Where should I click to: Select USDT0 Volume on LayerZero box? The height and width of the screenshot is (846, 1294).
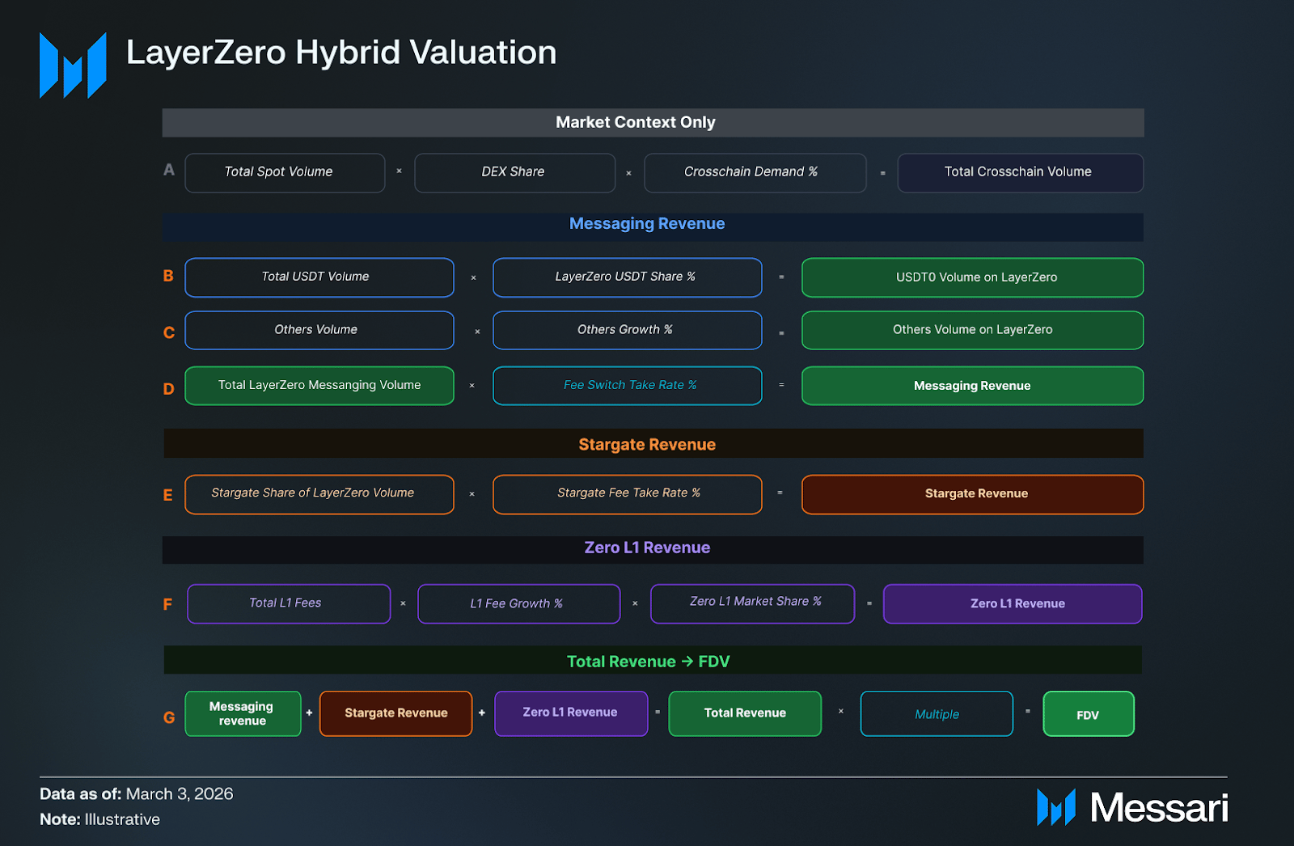pyautogui.click(x=972, y=277)
